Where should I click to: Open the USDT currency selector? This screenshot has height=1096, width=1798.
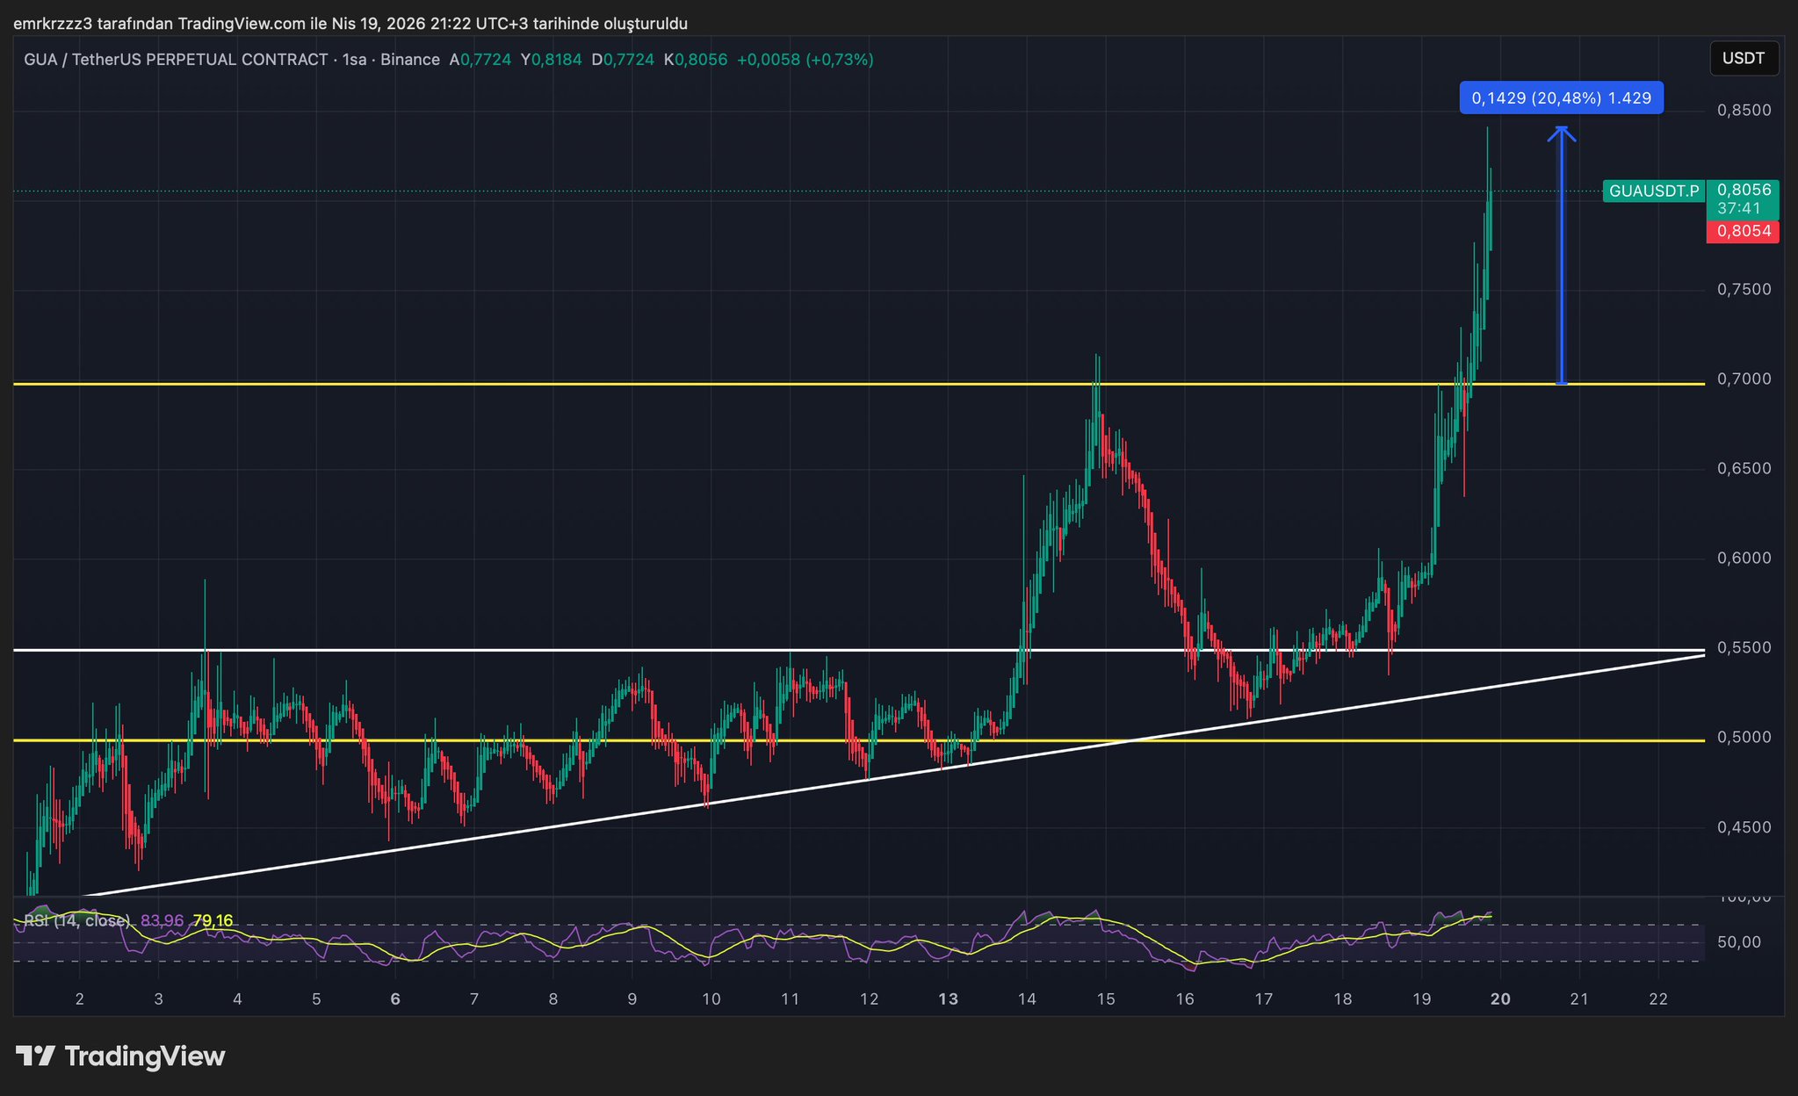coord(1743,59)
